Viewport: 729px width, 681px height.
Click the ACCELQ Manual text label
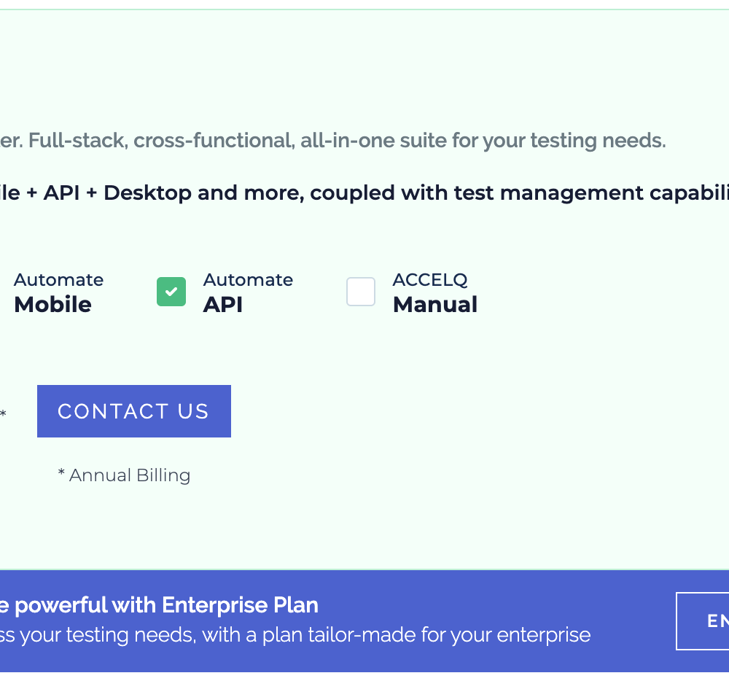[x=435, y=292]
